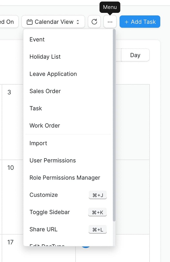Select Sales Order from the menu
This screenshot has height=262, width=170.
point(45,91)
